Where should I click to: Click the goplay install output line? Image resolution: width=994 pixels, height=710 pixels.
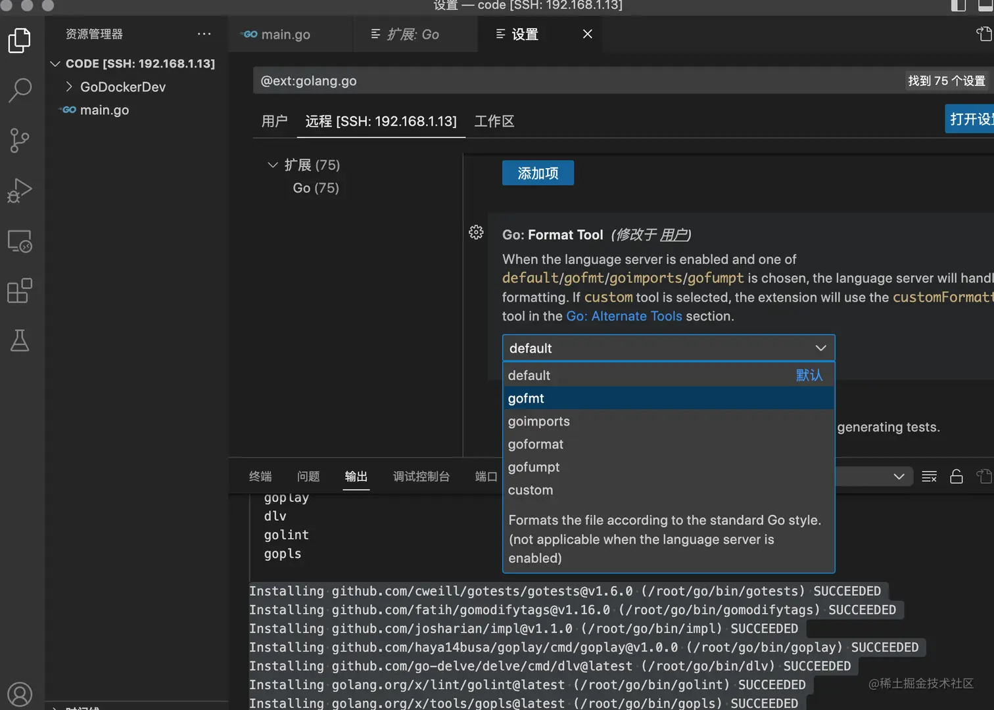pyautogui.click(x=584, y=647)
